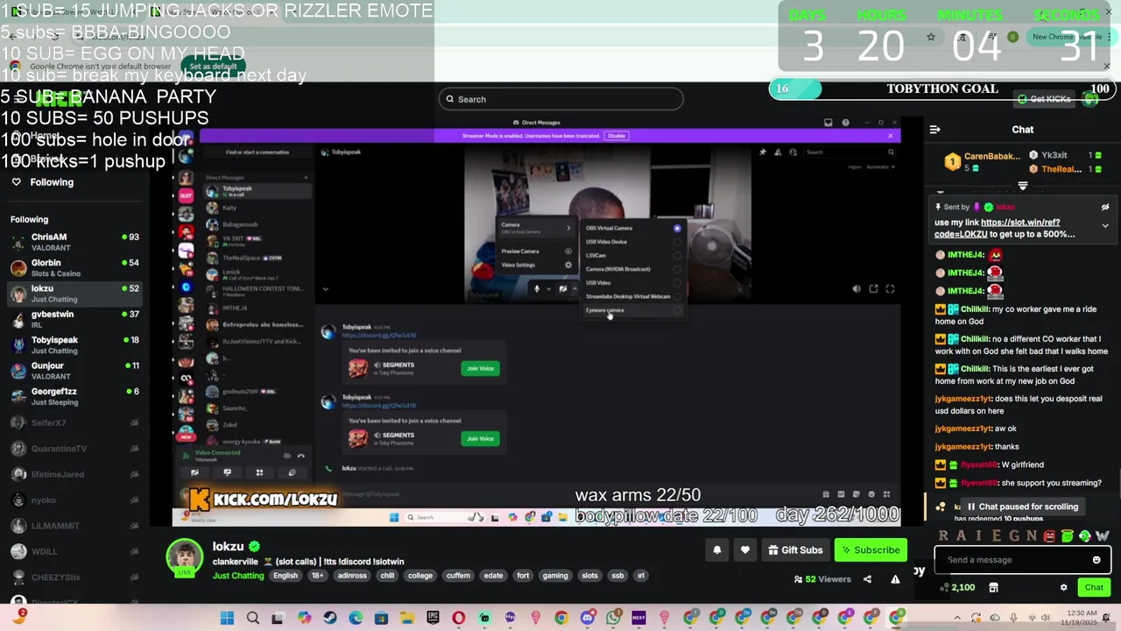Screen dimensions: 1121x631
Task: Open Steam from the taskbar
Action: point(330,618)
